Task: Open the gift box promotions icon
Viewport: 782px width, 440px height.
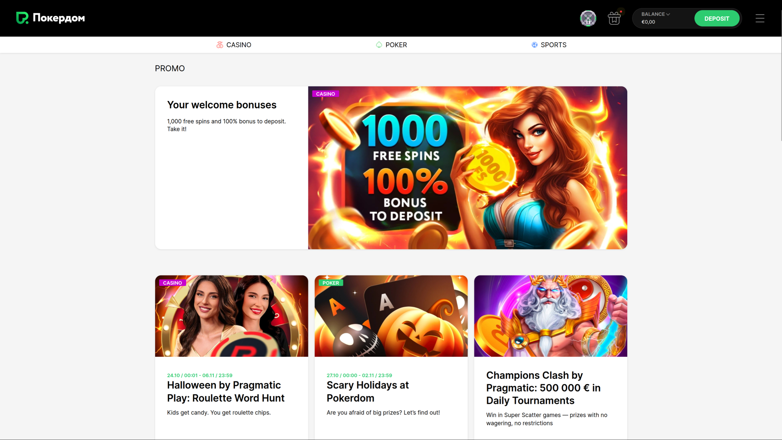Action: [x=614, y=18]
